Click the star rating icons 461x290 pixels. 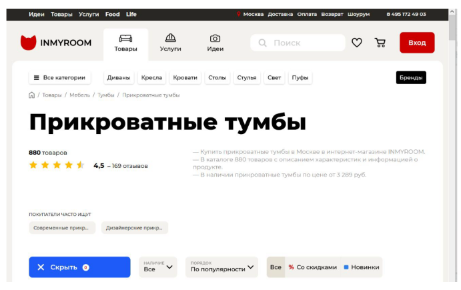tap(57, 165)
